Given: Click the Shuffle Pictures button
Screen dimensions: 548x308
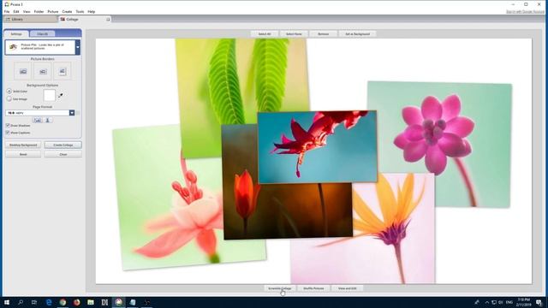Looking at the screenshot, I should click(313, 288).
